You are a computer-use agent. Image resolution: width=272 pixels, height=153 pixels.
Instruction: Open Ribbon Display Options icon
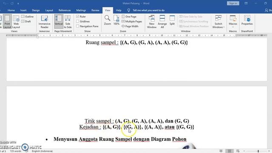point(246,3)
